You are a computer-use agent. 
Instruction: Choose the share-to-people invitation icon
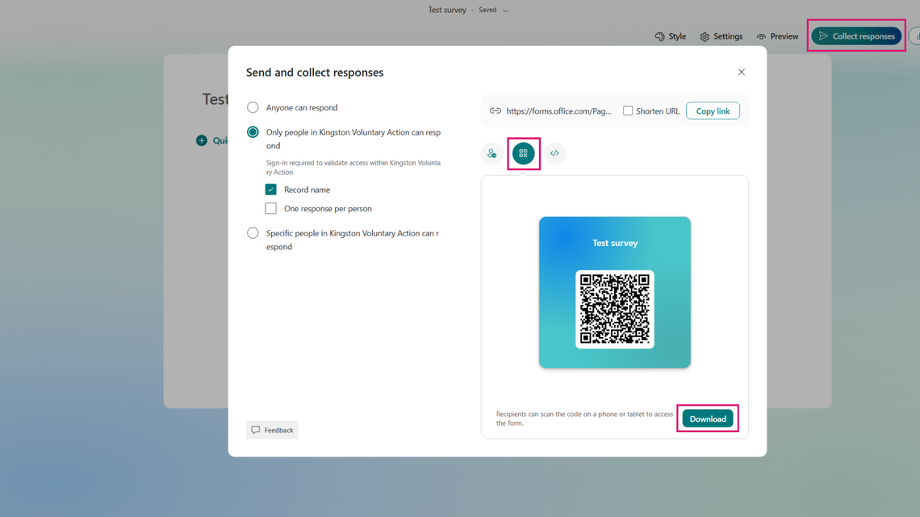tap(491, 153)
